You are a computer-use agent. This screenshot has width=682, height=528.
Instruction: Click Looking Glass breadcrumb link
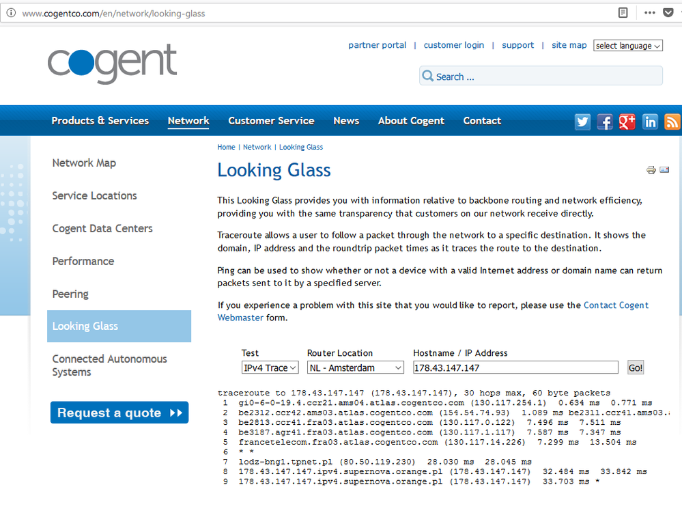pyautogui.click(x=301, y=147)
